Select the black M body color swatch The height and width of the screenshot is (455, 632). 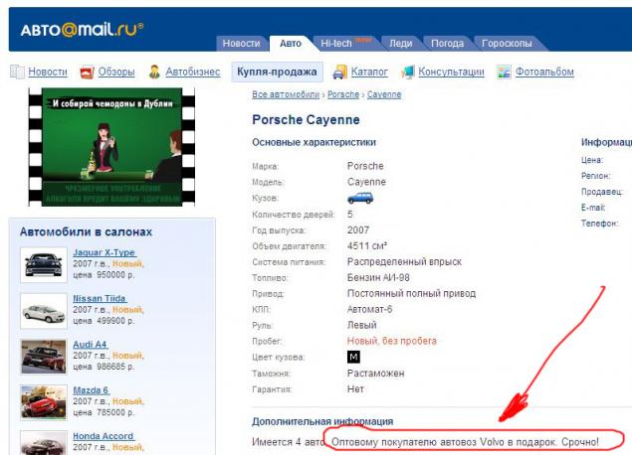click(353, 357)
